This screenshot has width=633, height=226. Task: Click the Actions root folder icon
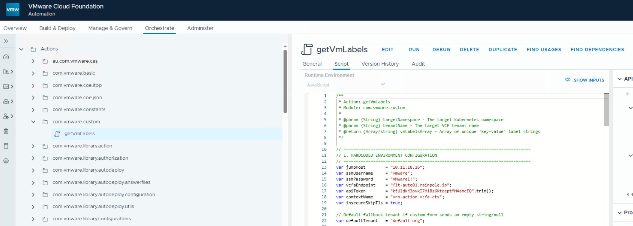coord(33,49)
